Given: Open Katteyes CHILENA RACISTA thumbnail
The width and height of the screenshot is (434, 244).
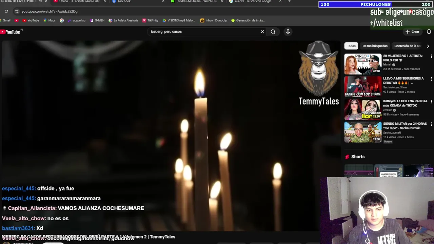Looking at the screenshot, I should click(x=363, y=109).
